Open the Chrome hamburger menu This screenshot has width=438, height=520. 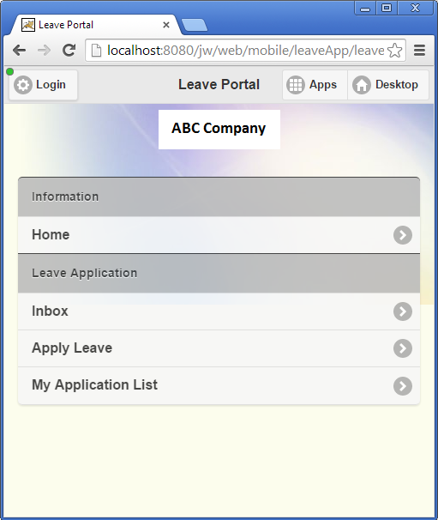coord(419,51)
